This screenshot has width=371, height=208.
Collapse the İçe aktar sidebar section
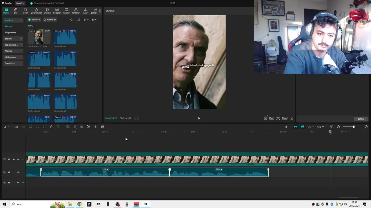pos(13,20)
